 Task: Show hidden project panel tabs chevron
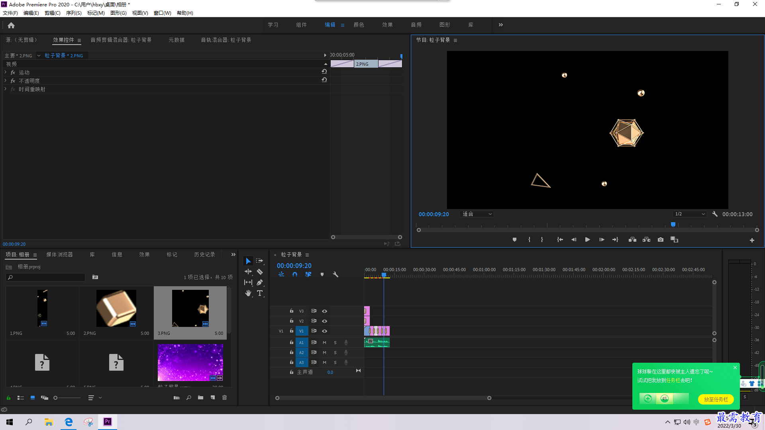coord(233,254)
